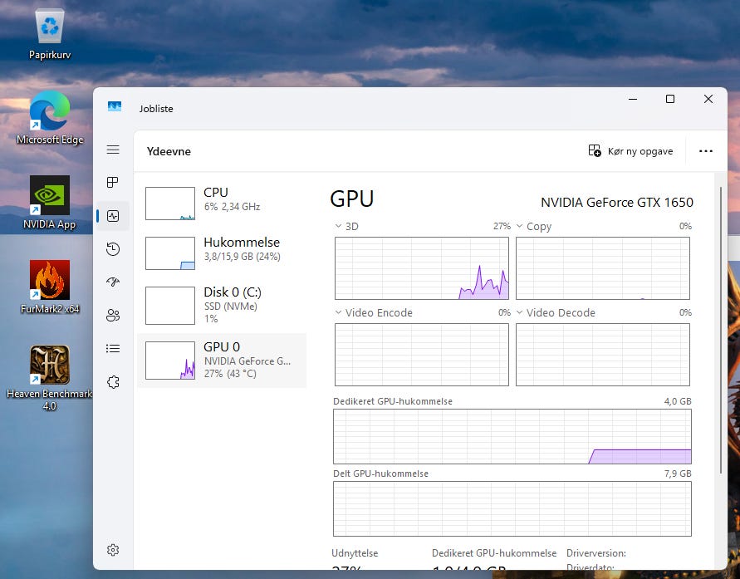Expand the Video Decode engine dropdown
740x579 pixels.
click(520, 312)
